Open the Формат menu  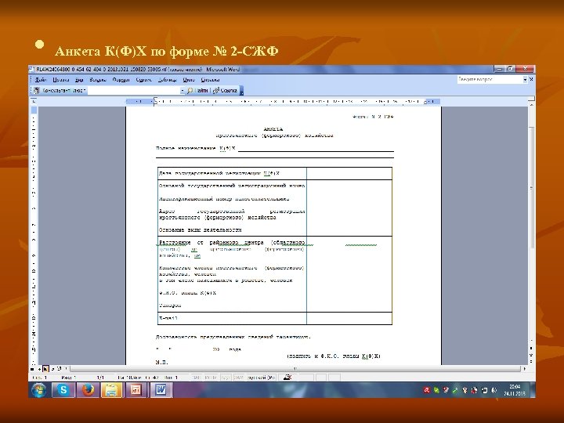point(121,80)
